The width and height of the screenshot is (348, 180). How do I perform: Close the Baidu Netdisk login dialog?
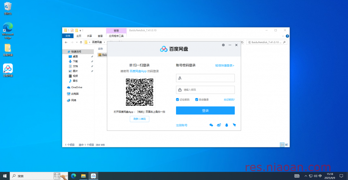pyautogui.click(x=237, y=45)
